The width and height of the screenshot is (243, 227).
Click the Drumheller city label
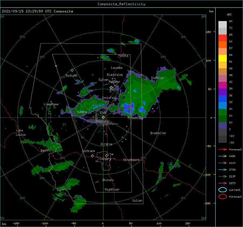click(x=158, y=133)
